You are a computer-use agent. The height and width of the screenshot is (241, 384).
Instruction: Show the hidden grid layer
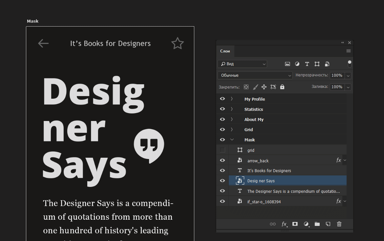(x=223, y=150)
